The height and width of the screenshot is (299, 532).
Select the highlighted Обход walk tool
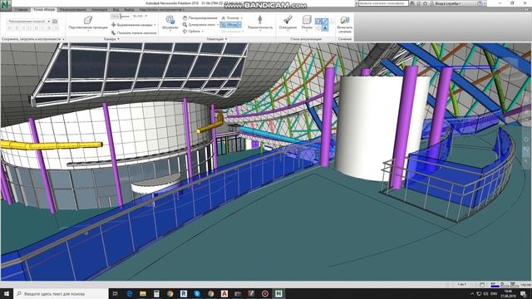229,25
